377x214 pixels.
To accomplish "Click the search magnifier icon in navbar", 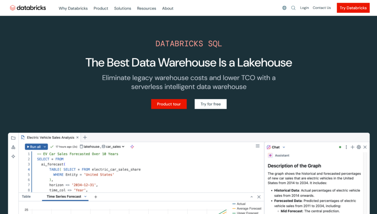I will click(293, 7).
